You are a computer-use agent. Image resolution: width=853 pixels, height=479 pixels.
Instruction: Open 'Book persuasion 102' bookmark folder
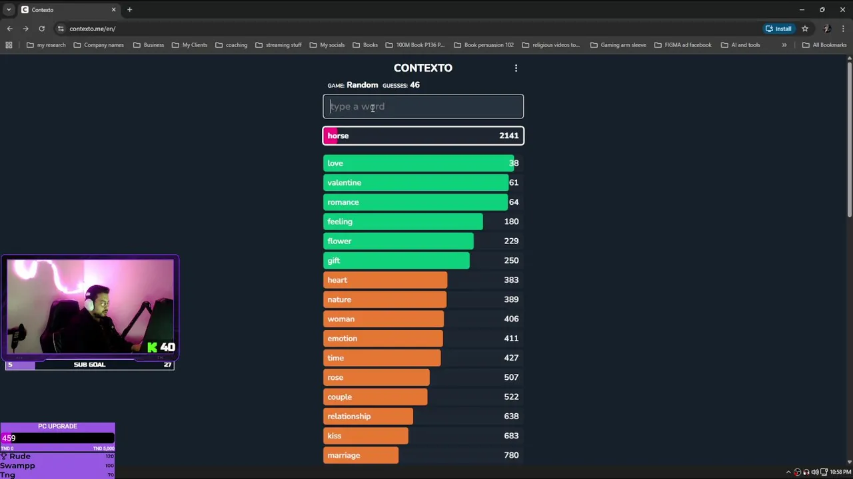(484, 45)
